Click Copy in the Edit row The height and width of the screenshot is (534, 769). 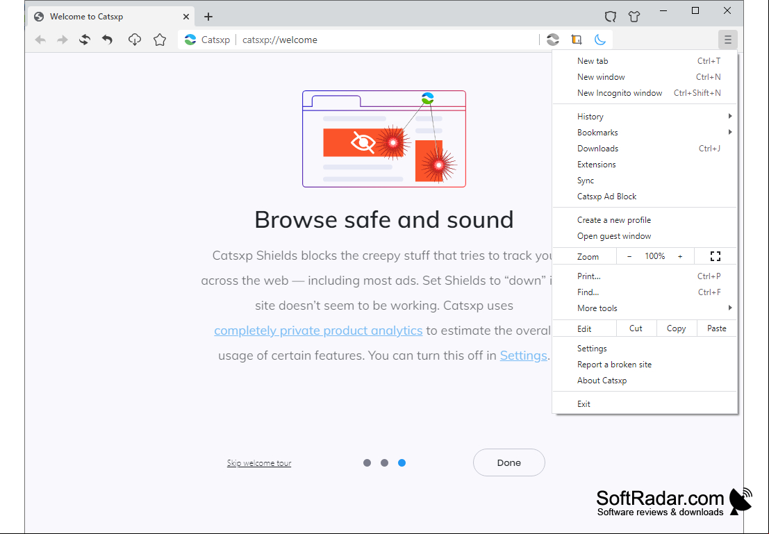point(677,328)
